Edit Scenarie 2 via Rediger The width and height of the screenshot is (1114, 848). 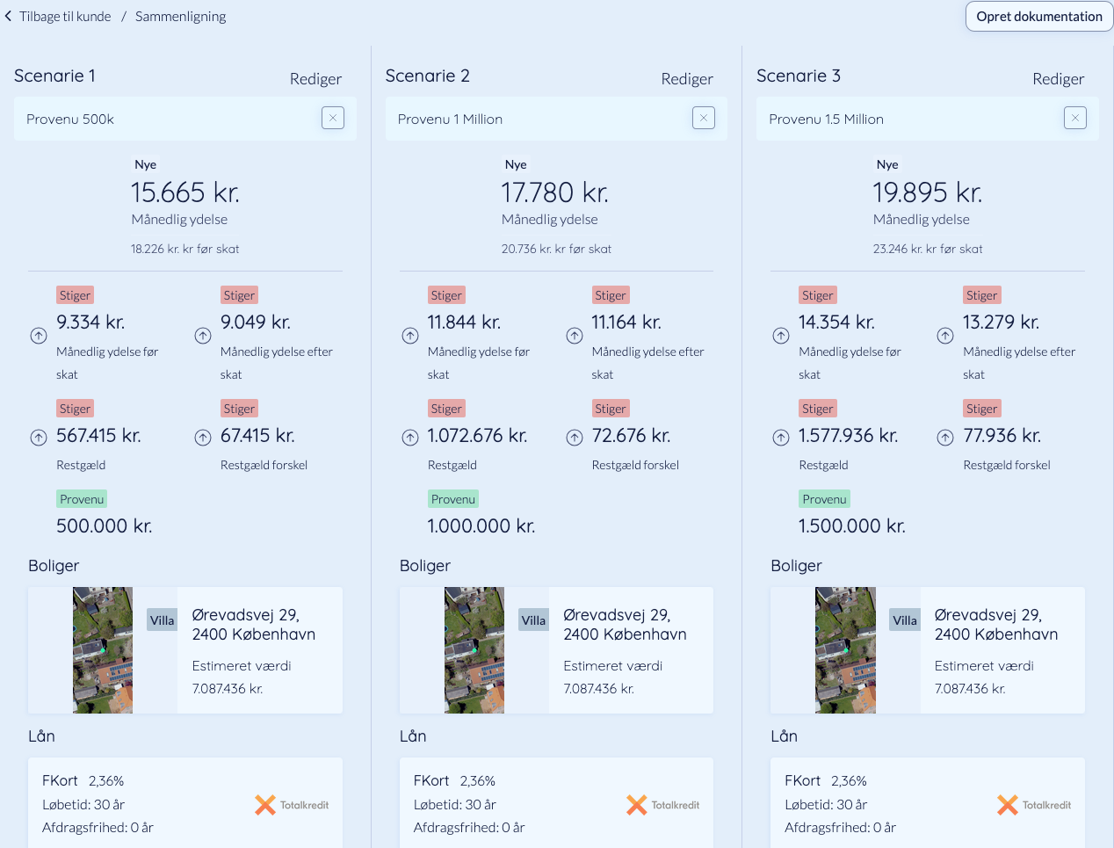click(687, 79)
